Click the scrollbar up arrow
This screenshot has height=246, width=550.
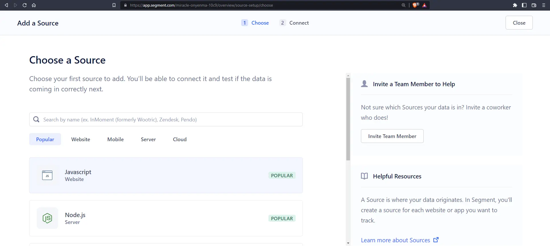(x=348, y=76)
